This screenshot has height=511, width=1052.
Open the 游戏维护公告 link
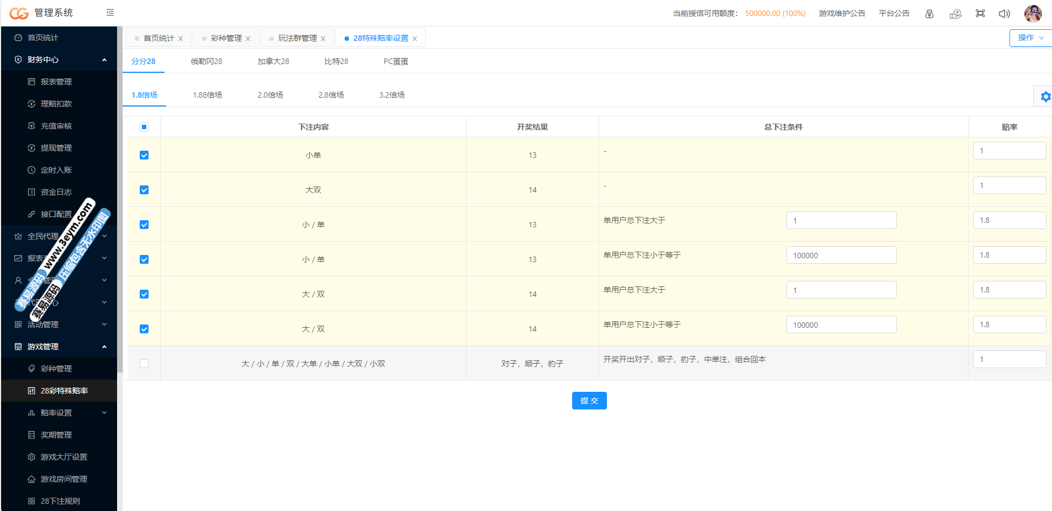pos(842,13)
